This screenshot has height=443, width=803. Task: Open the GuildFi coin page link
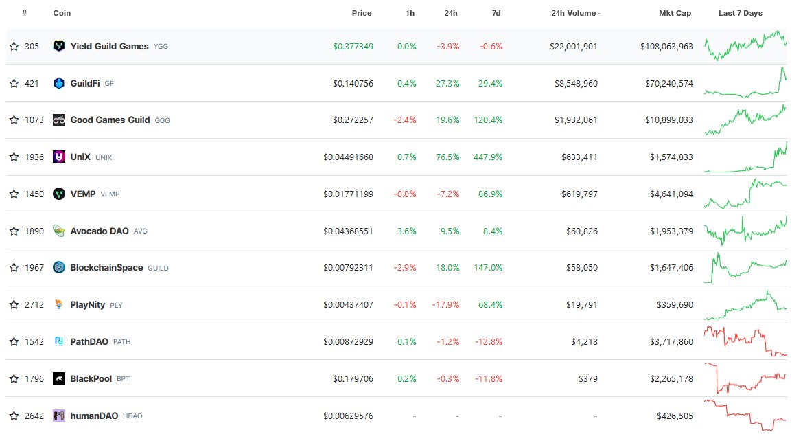coord(85,83)
